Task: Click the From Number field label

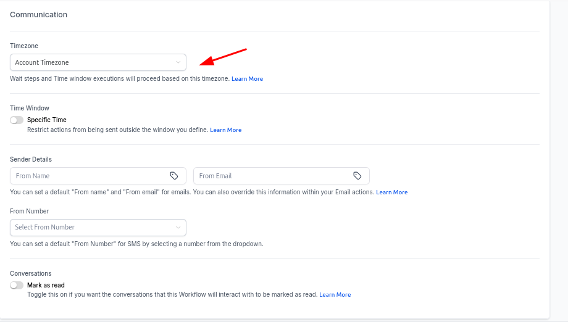Action: point(30,211)
